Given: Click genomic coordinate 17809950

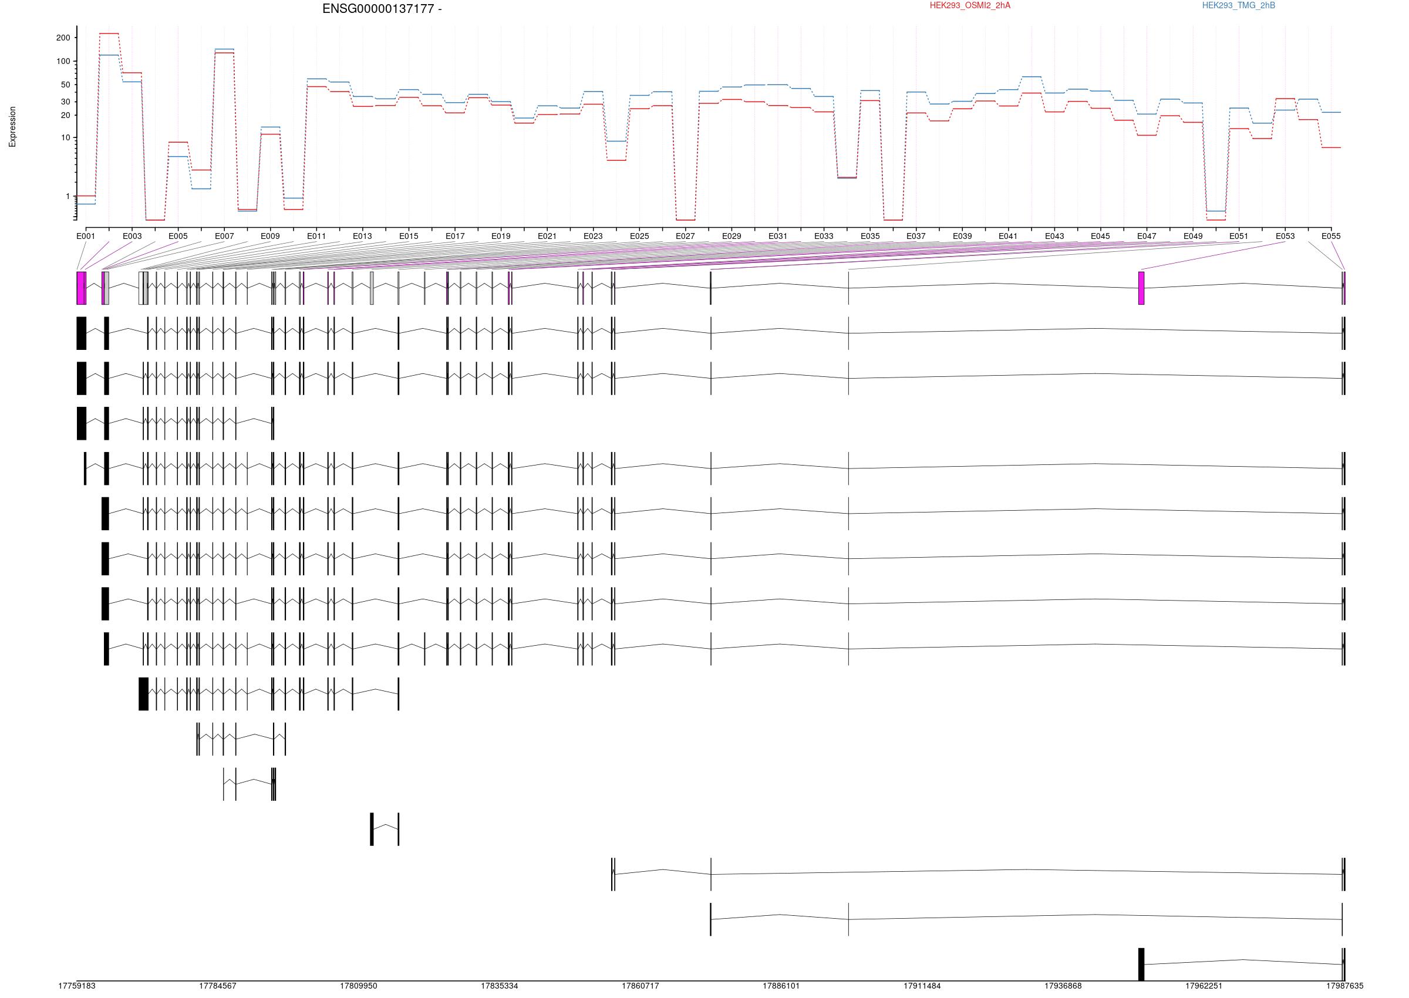Looking at the screenshot, I should pos(359,986).
